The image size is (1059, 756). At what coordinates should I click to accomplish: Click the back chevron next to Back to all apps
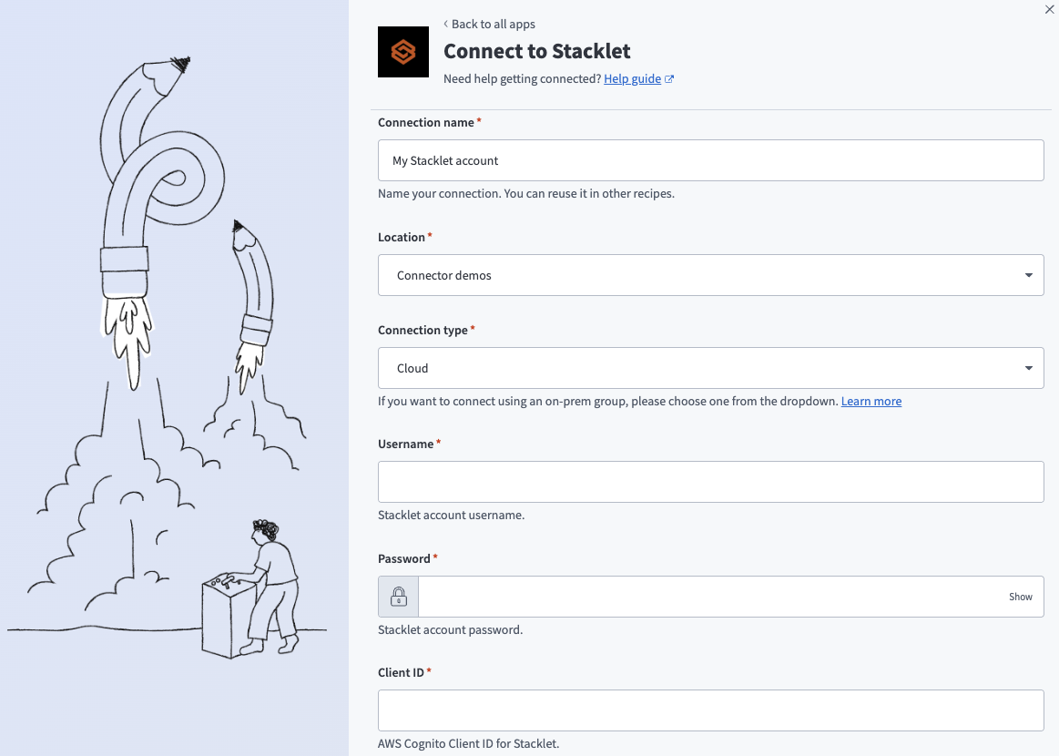pyautogui.click(x=445, y=24)
